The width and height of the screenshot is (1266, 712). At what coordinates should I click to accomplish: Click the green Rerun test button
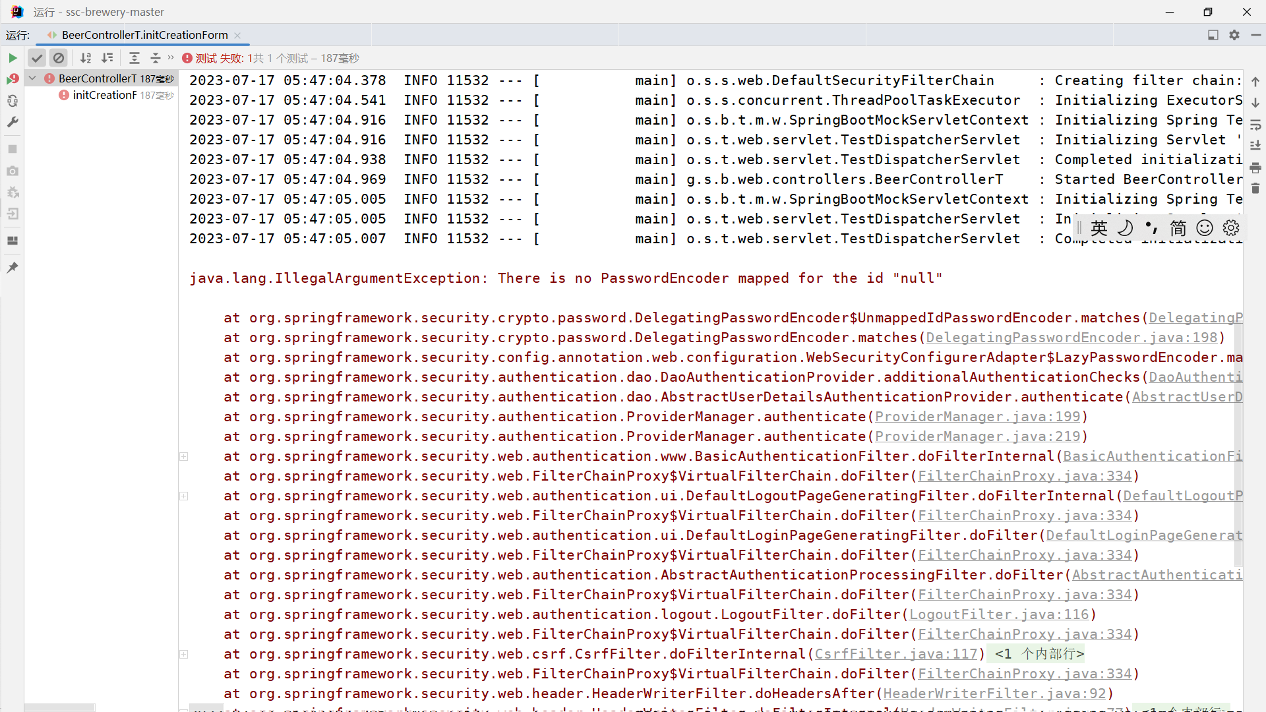pos(13,58)
